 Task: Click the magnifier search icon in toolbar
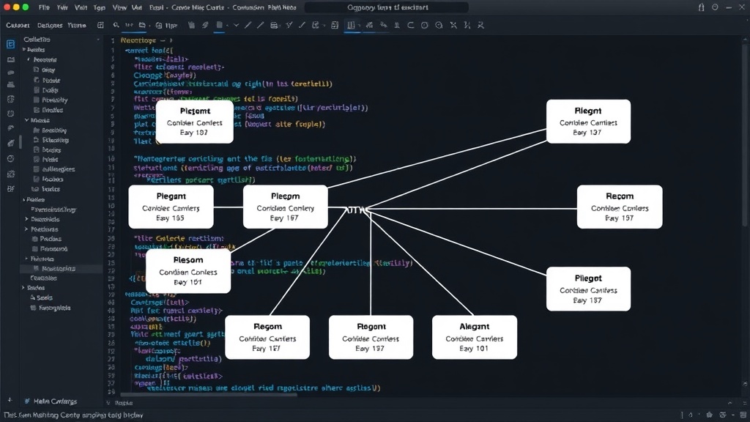[x=116, y=25]
